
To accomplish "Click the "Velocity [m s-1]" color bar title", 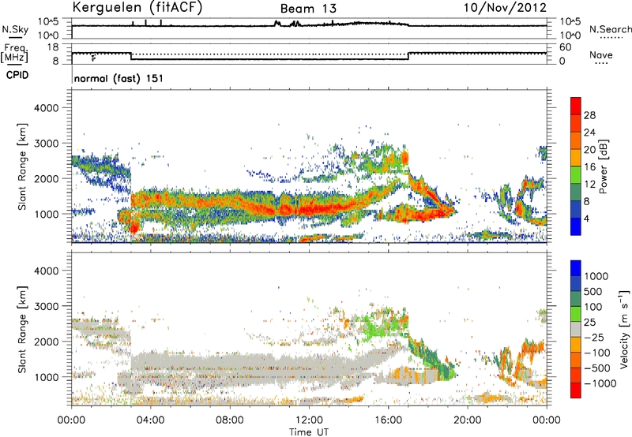I will tap(624, 329).
